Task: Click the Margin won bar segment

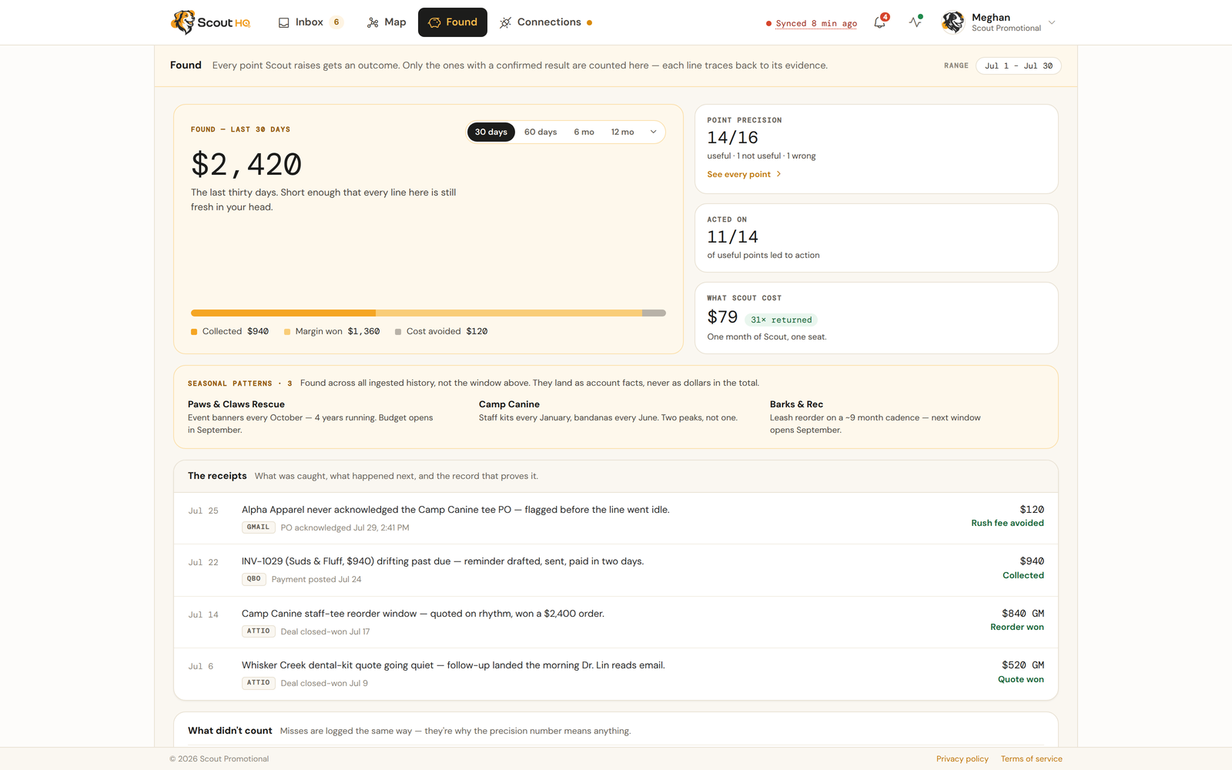Action: (x=509, y=313)
